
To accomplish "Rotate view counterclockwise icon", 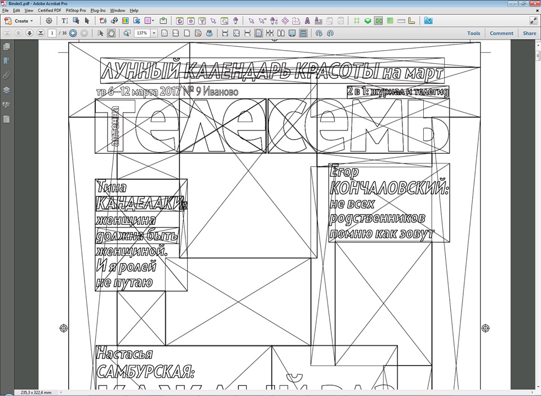I will pos(330,33).
